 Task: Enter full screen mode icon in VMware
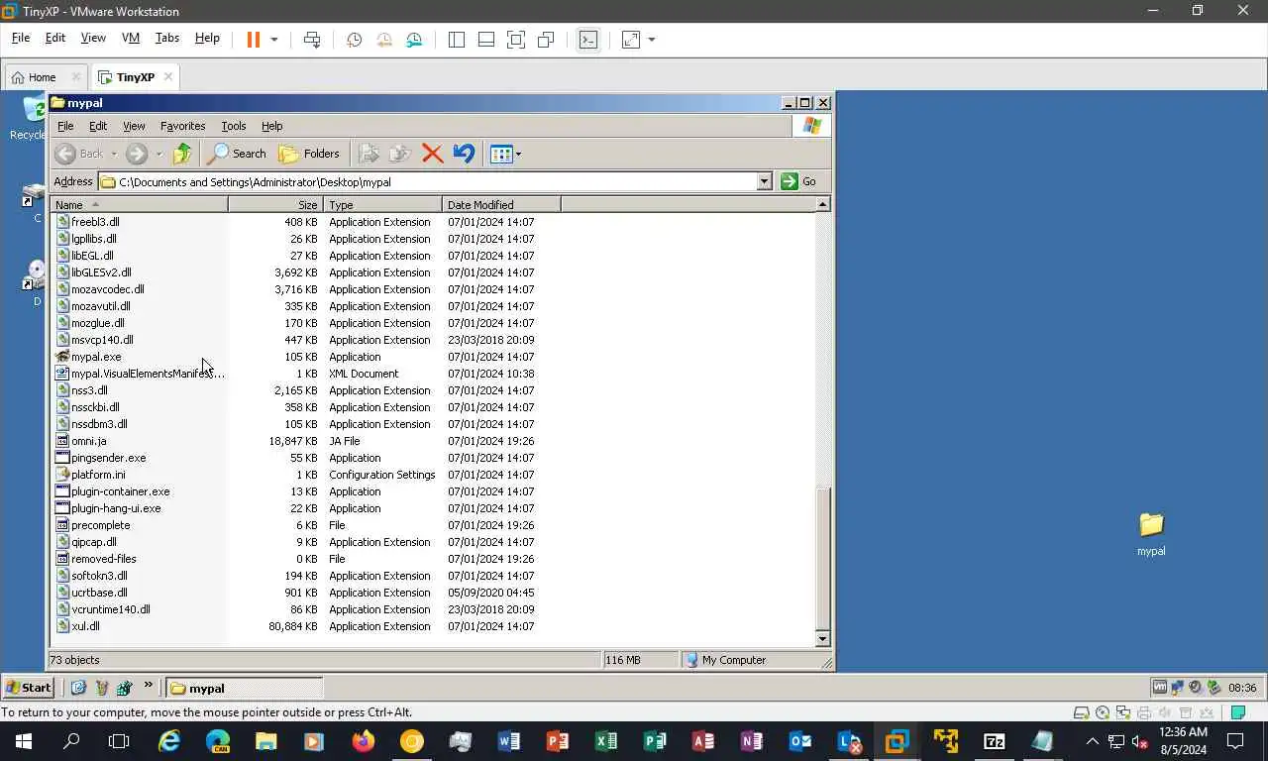pos(516,40)
